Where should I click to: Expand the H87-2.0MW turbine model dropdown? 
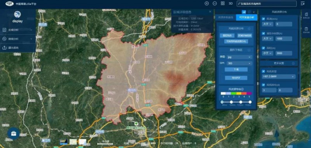279,77
